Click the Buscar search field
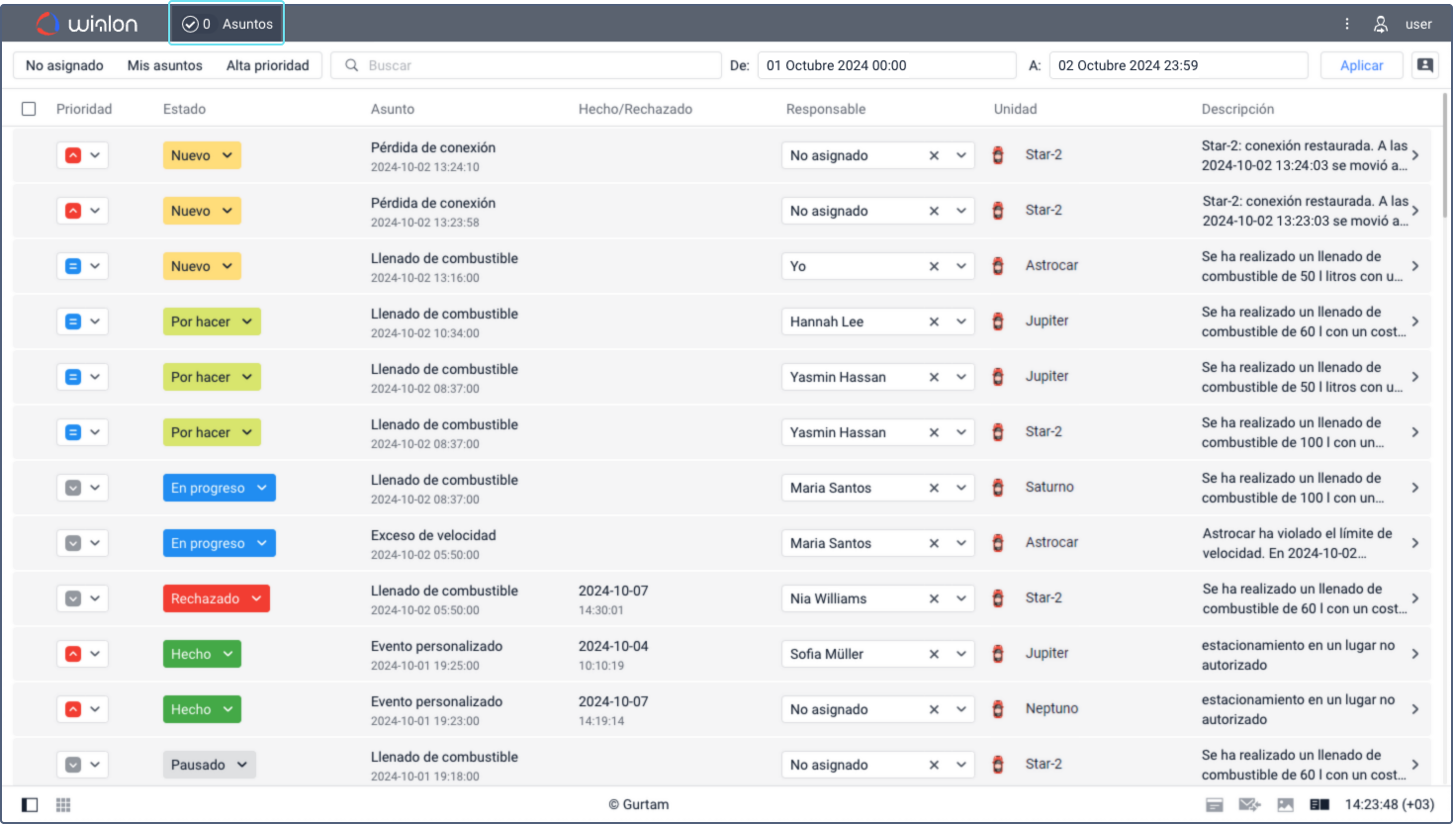 [526, 65]
